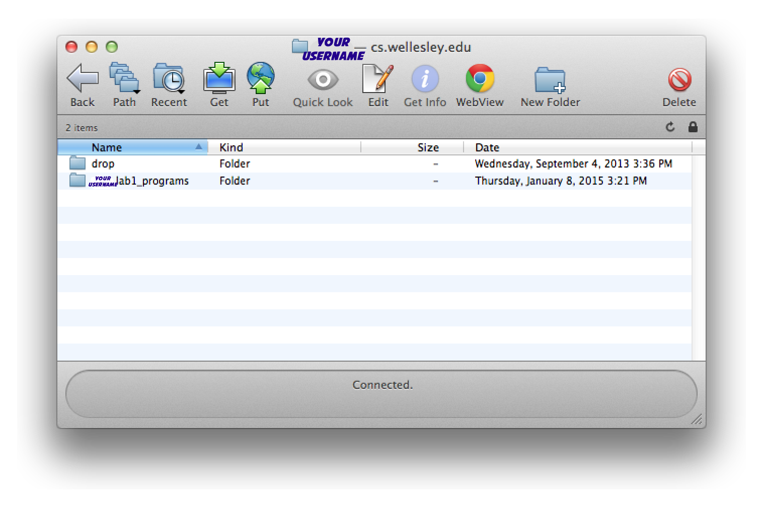
Task: Click the Back arrow icon
Action: click(x=83, y=79)
